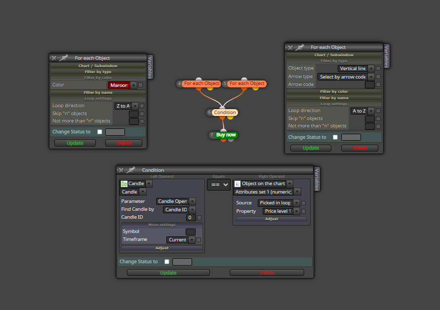440x310 pixels.
Task: Expand Chart / Subwindow section in right panel
Action: (x=334, y=55)
